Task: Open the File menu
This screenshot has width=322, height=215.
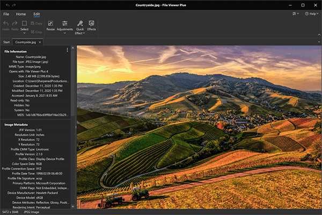Action: [6, 14]
